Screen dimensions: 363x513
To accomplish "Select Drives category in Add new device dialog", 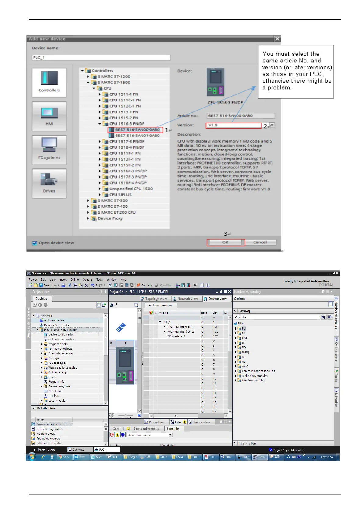I will 49,184.
